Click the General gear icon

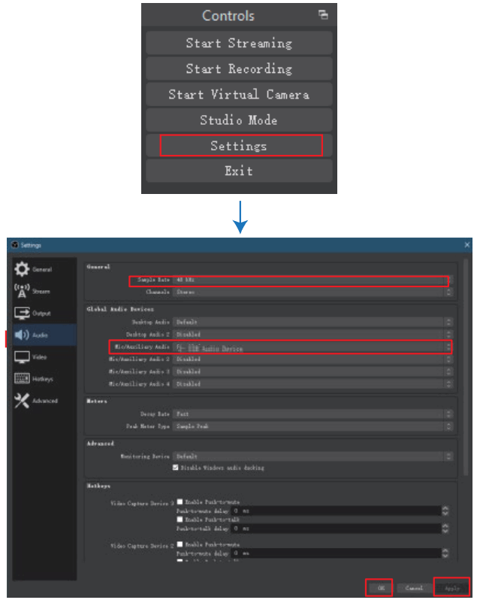(x=22, y=269)
